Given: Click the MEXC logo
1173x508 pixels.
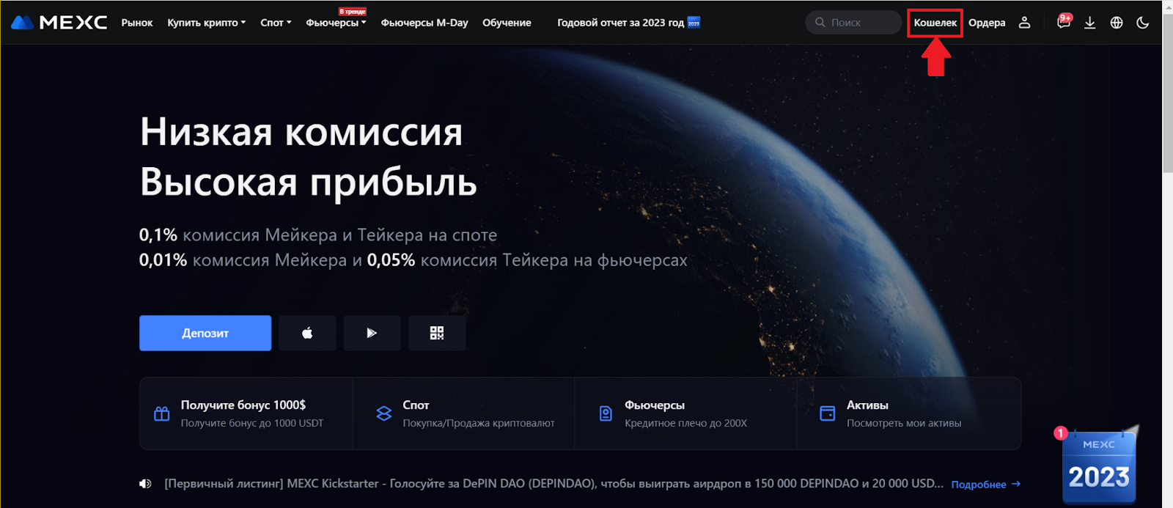Looking at the screenshot, I should (59, 23).
